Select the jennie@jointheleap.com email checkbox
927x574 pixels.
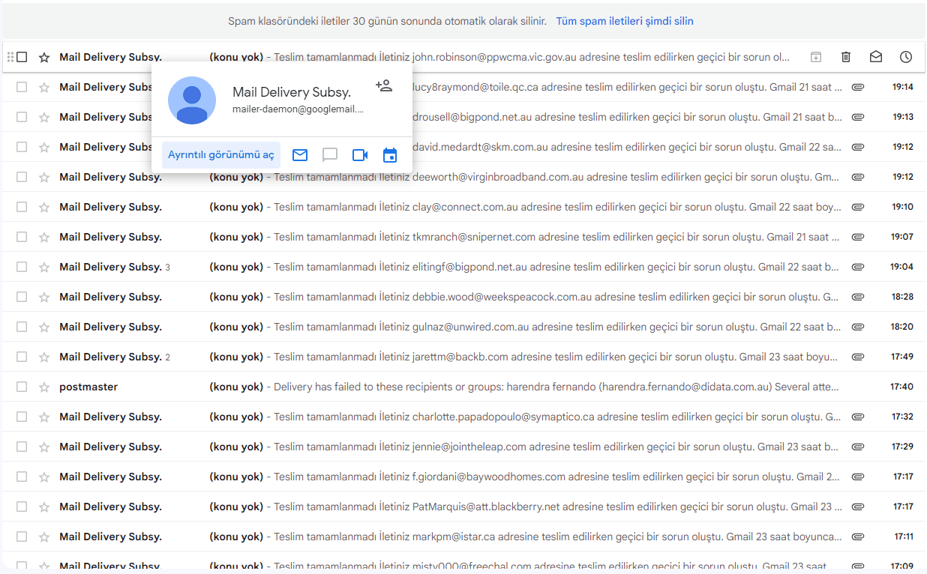point(22,447)
